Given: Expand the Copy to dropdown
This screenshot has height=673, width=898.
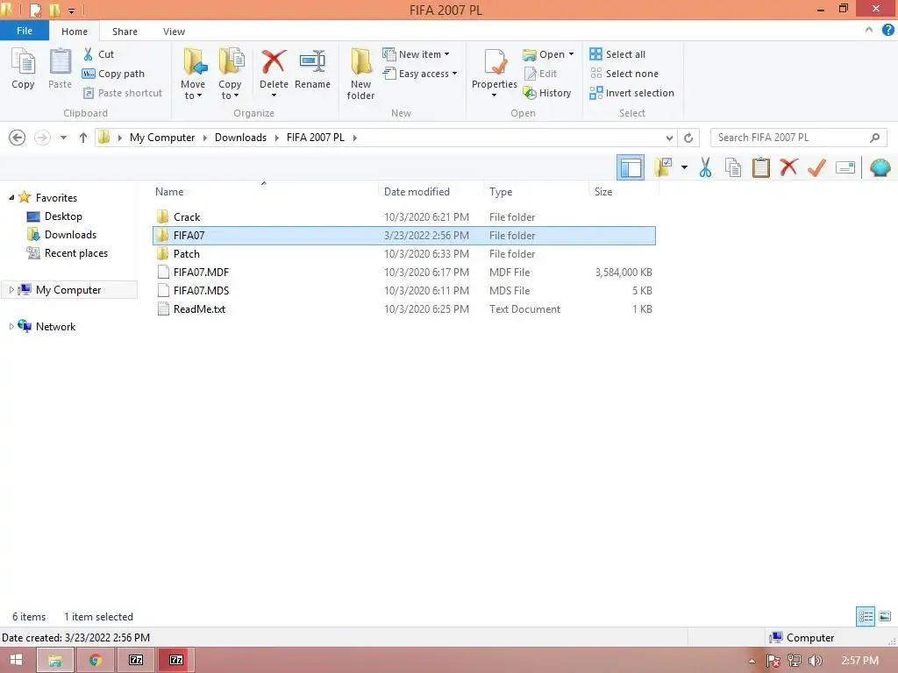Looking at the screenshot, I should (x=230, y=90).
